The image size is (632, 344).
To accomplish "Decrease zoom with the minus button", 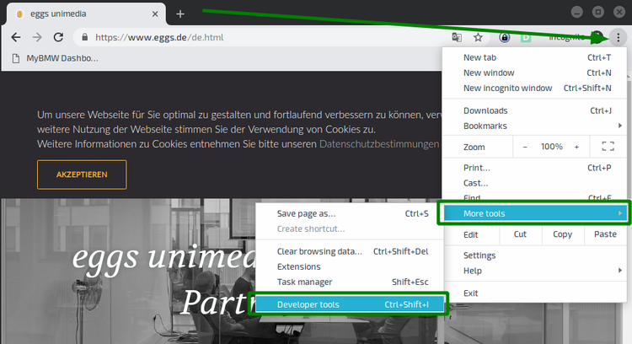I will tap(525, 147).
